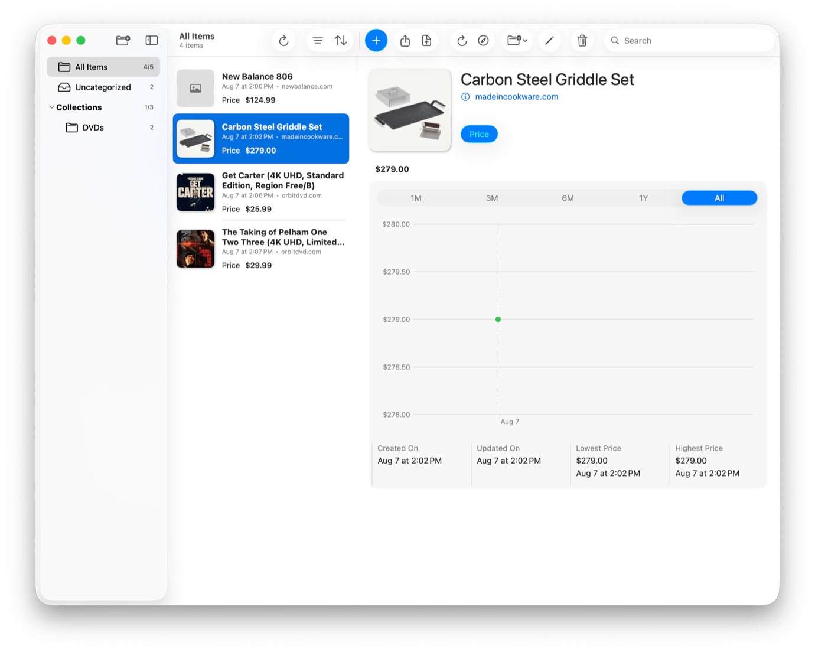This screenshot has width=815, height=652.
Task: Click the large griddle product image
Action: tap(410, 110)
